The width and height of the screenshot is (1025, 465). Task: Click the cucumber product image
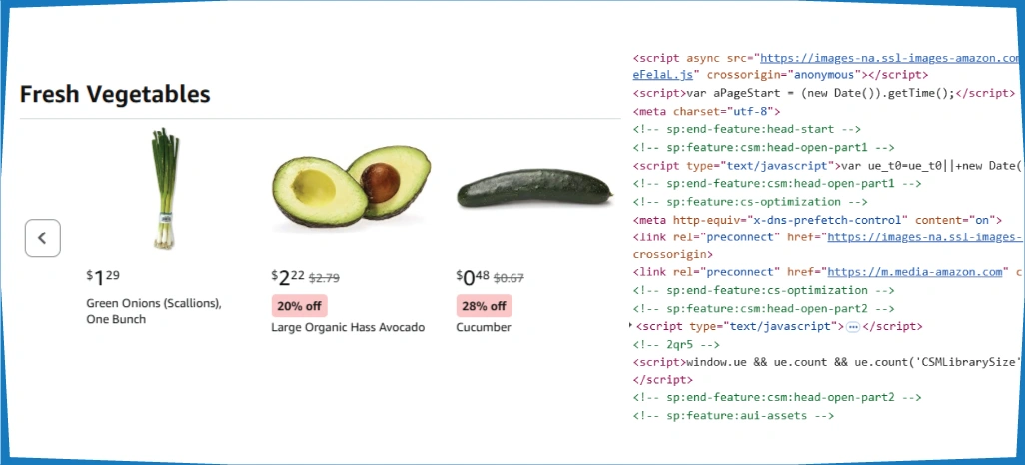click(x=533, y=190)
